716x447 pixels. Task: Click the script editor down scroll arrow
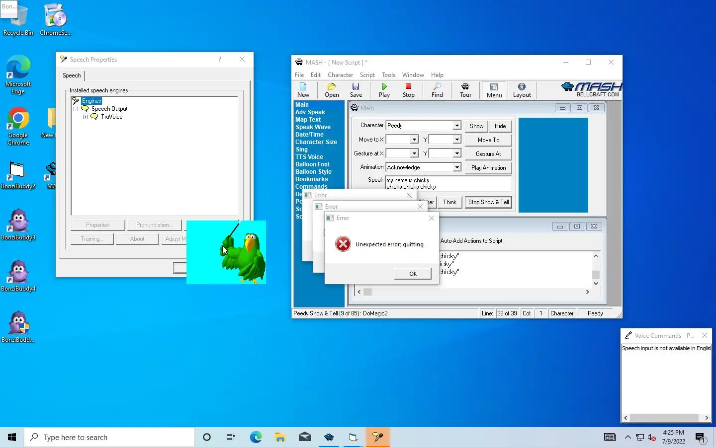click(x=596, y=284)
